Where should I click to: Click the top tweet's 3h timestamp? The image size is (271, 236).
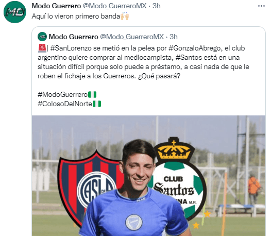[157, 6]
